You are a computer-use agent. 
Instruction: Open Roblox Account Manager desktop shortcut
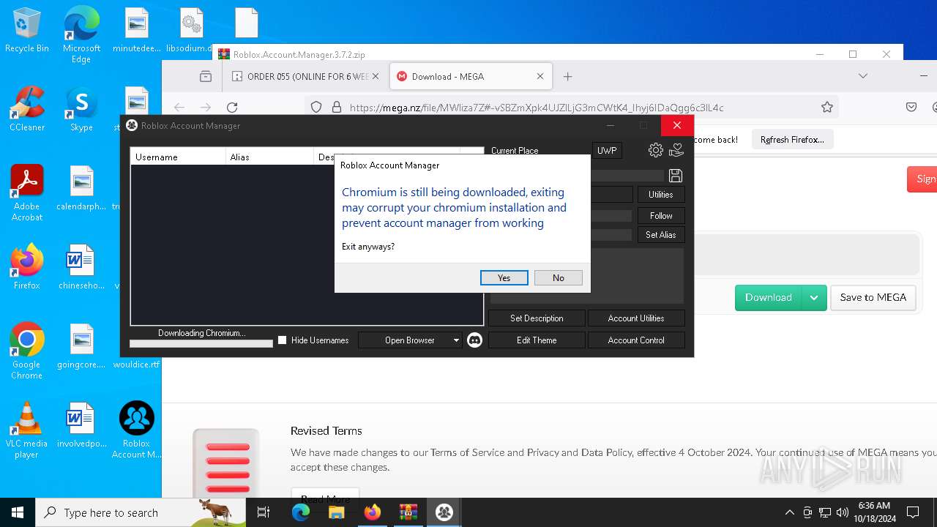click(x=136, y=430)
